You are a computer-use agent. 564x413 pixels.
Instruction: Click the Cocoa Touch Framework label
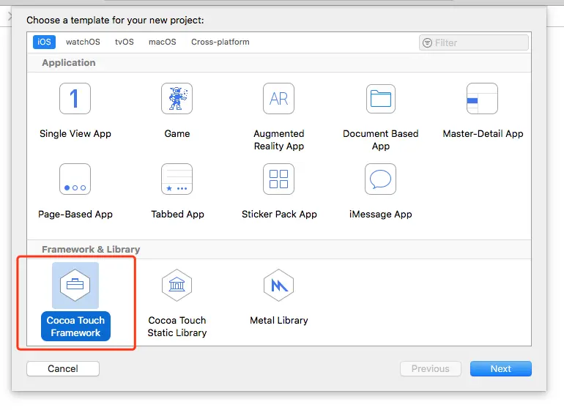click(x=75, y=327)
